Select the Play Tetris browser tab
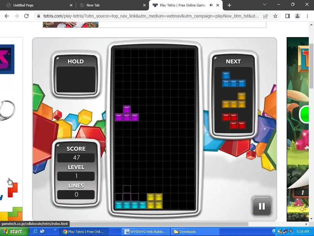 click(x=186, y=5)
